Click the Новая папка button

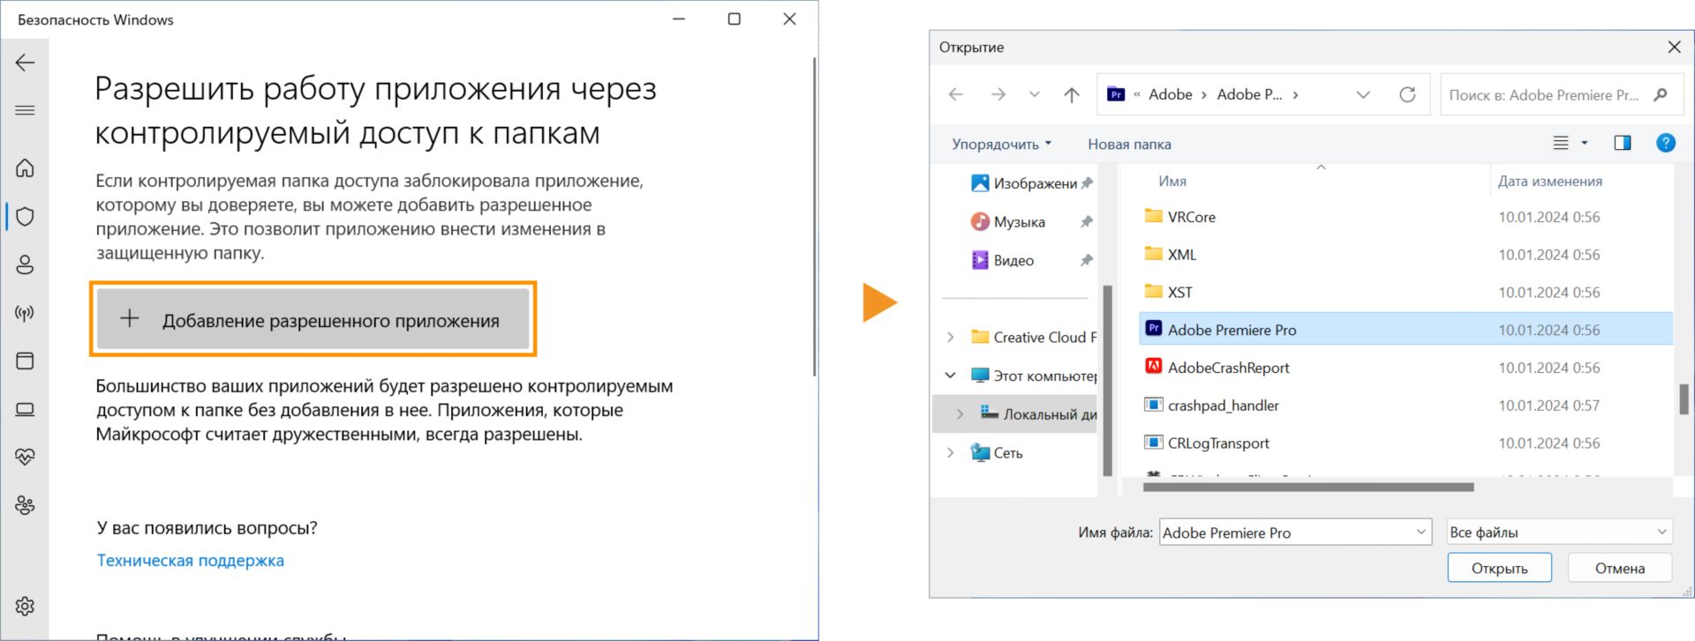(1129, 144)
